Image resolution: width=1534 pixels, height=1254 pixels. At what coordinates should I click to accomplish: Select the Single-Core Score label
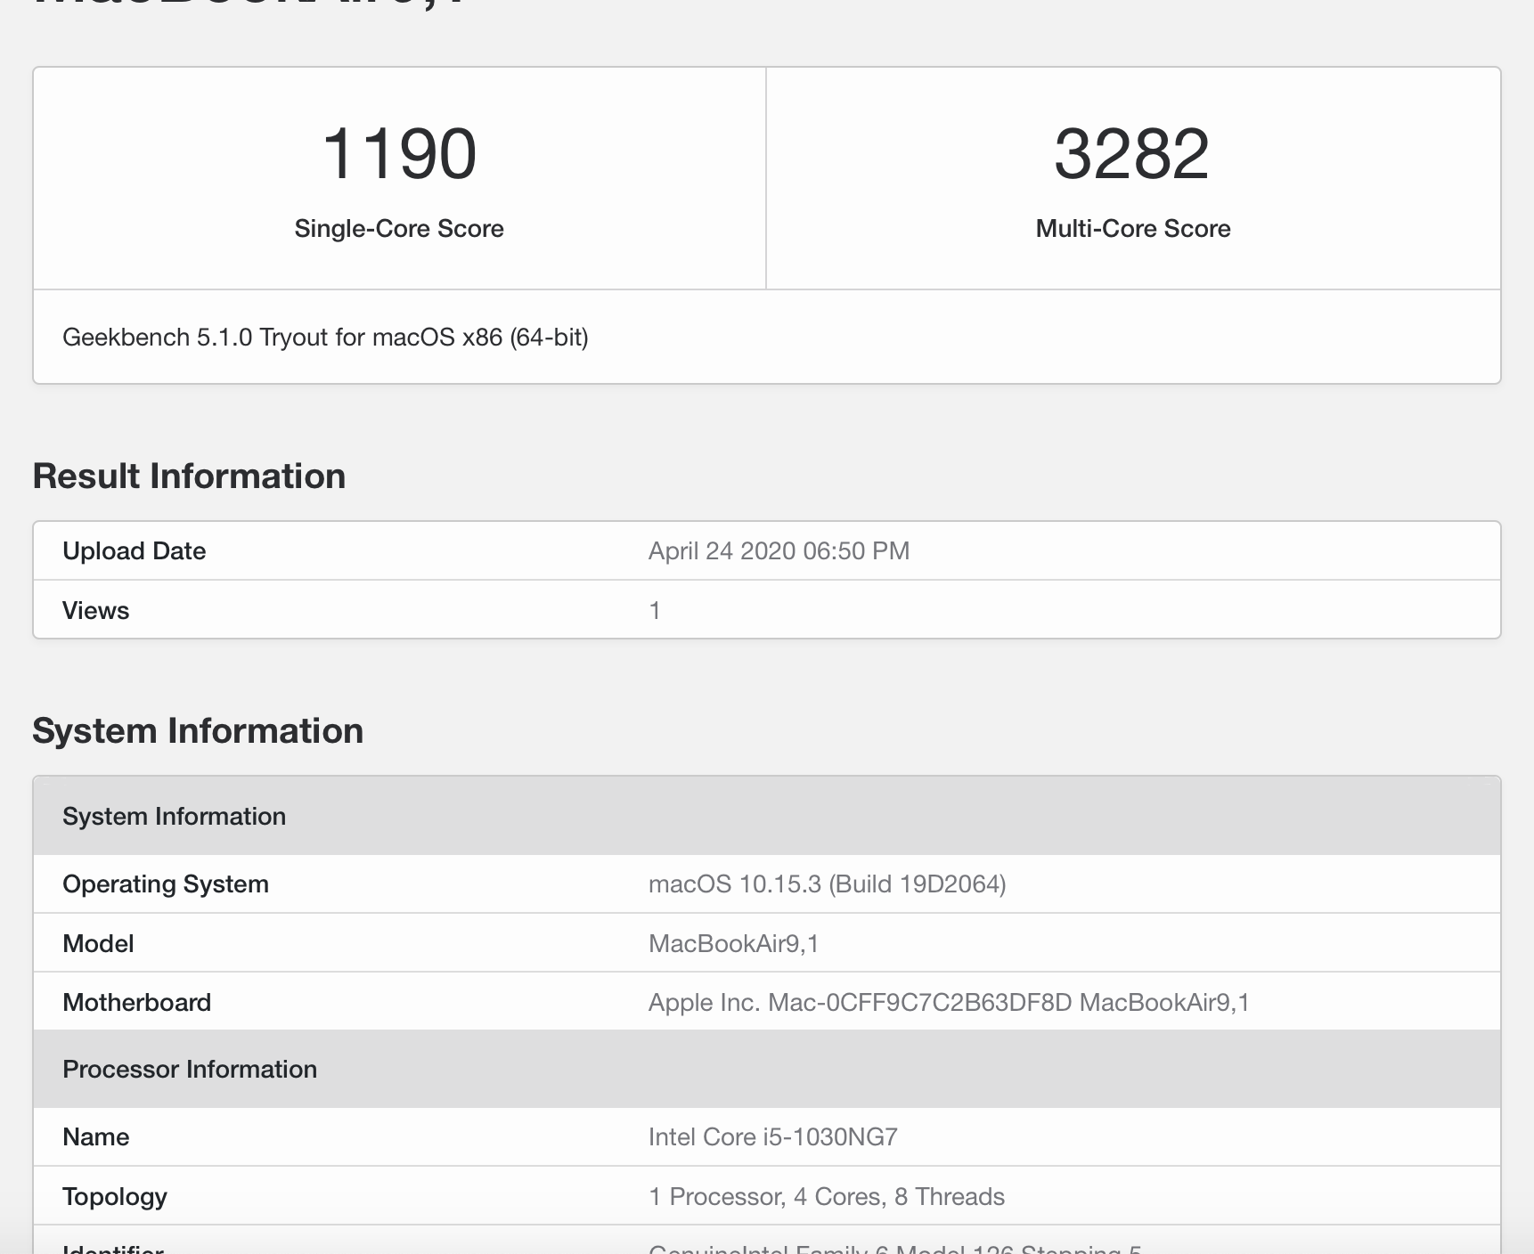tap(399, 229)
